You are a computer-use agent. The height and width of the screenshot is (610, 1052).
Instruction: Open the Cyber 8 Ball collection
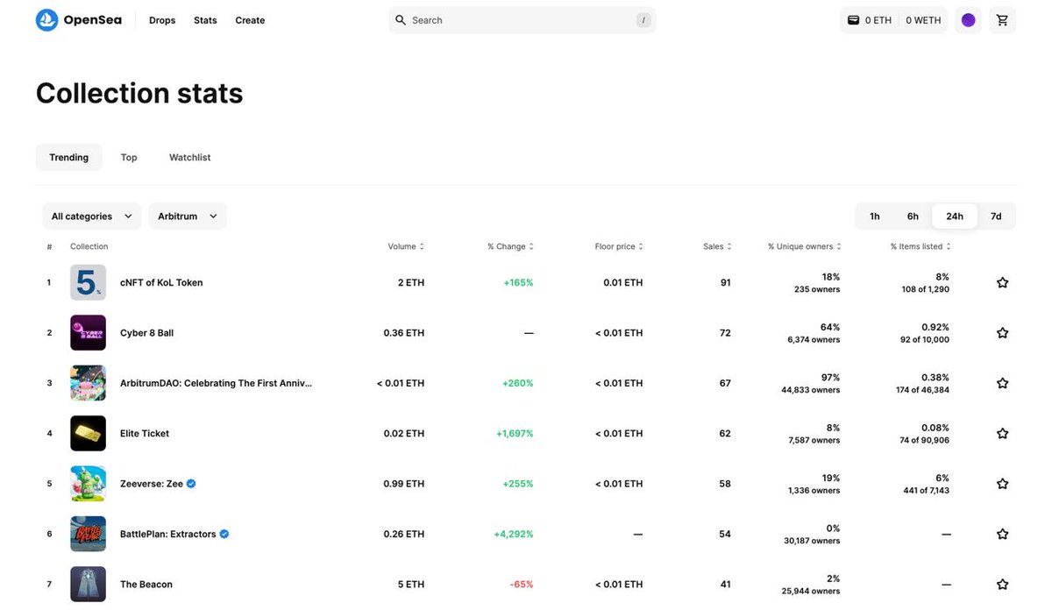[146, 332]
